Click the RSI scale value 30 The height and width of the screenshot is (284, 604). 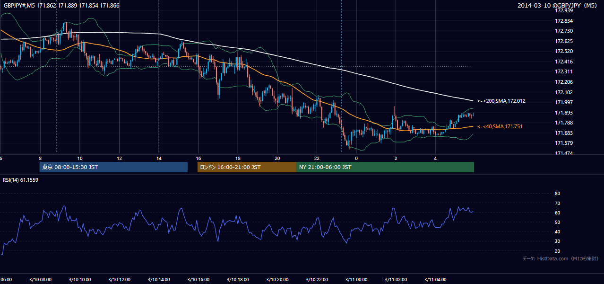click(x=557, y=241)
